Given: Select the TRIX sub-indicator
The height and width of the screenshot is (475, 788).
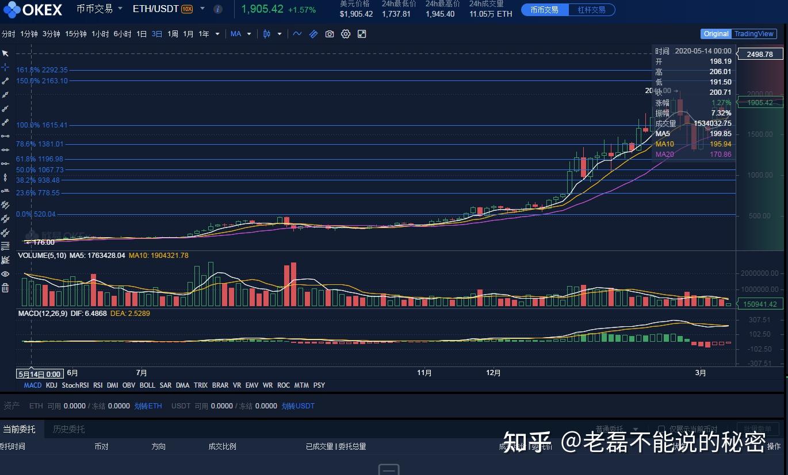Looking at the screenshot, I should (x=201, y=385).
